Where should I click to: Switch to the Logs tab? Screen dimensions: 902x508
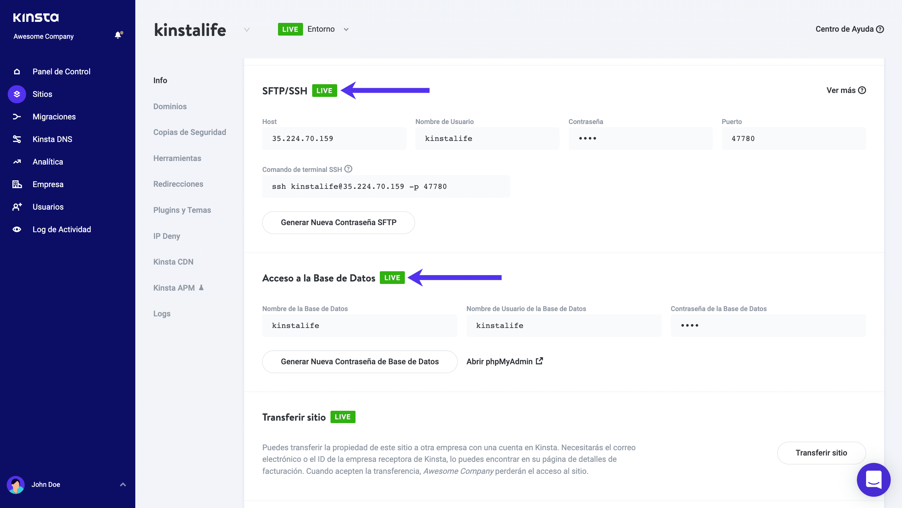(162, 314)
